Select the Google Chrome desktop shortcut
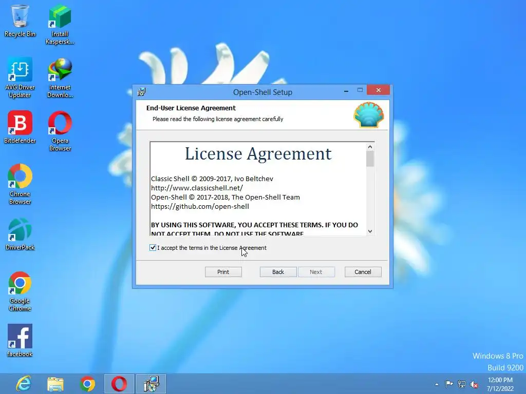Screen dimensions: 526x394 [x=20, y=291]
